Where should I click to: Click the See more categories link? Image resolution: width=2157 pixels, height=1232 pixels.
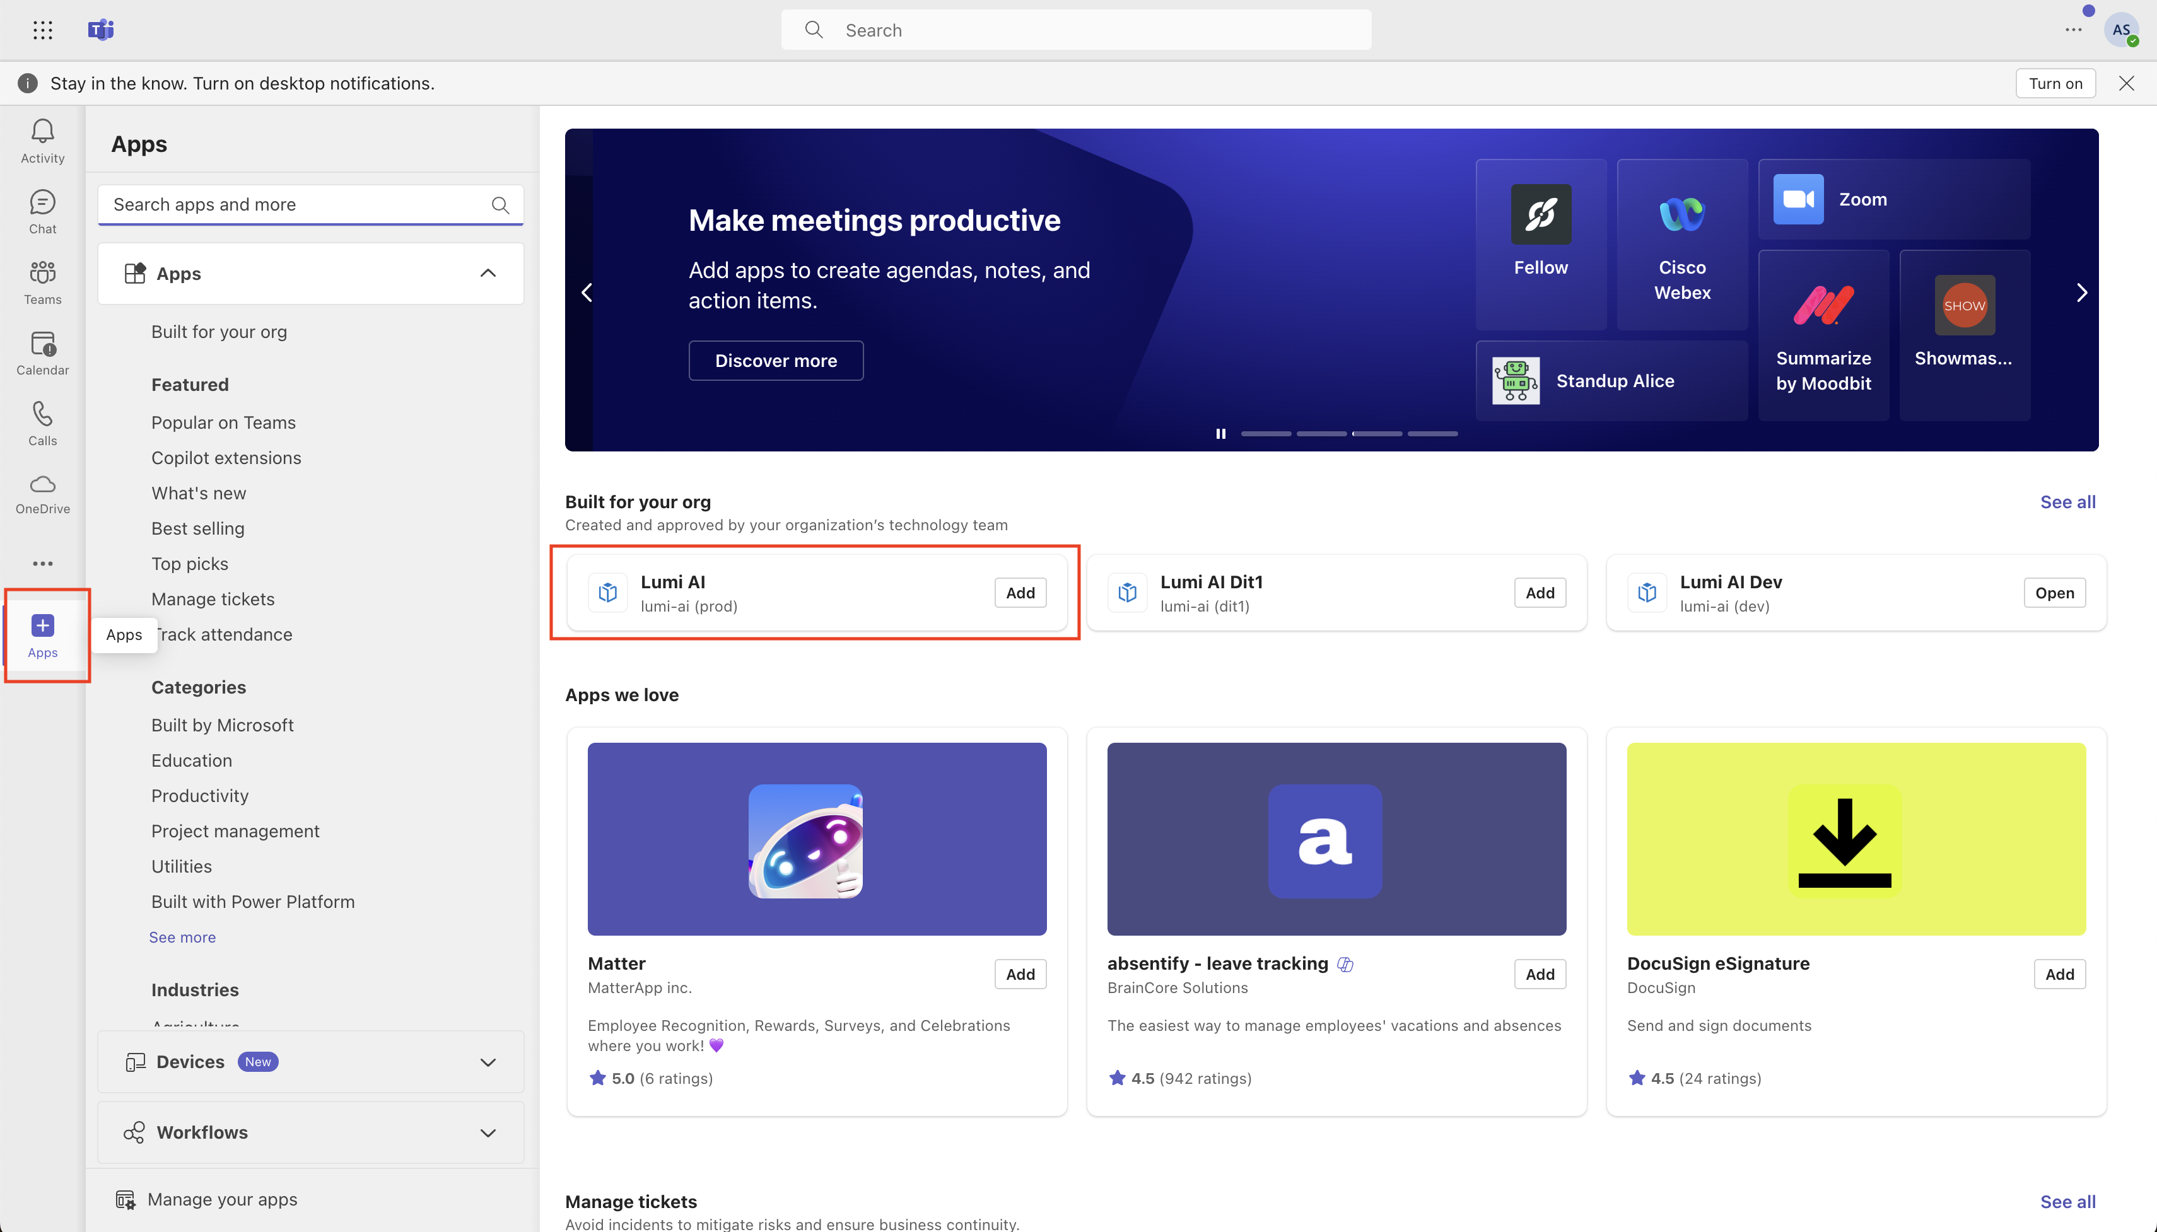pos(182,937)
